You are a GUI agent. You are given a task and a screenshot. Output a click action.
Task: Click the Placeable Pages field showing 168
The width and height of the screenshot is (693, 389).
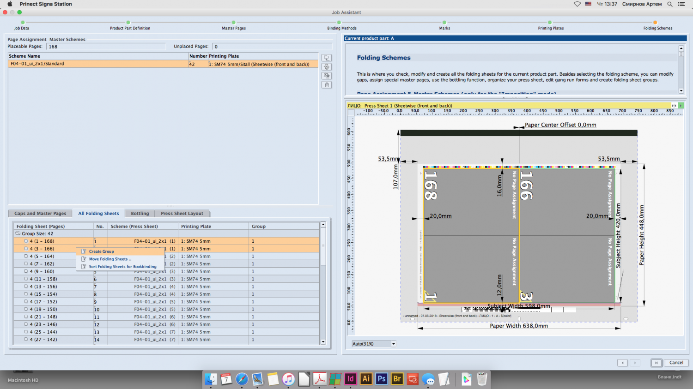[106, 47]
